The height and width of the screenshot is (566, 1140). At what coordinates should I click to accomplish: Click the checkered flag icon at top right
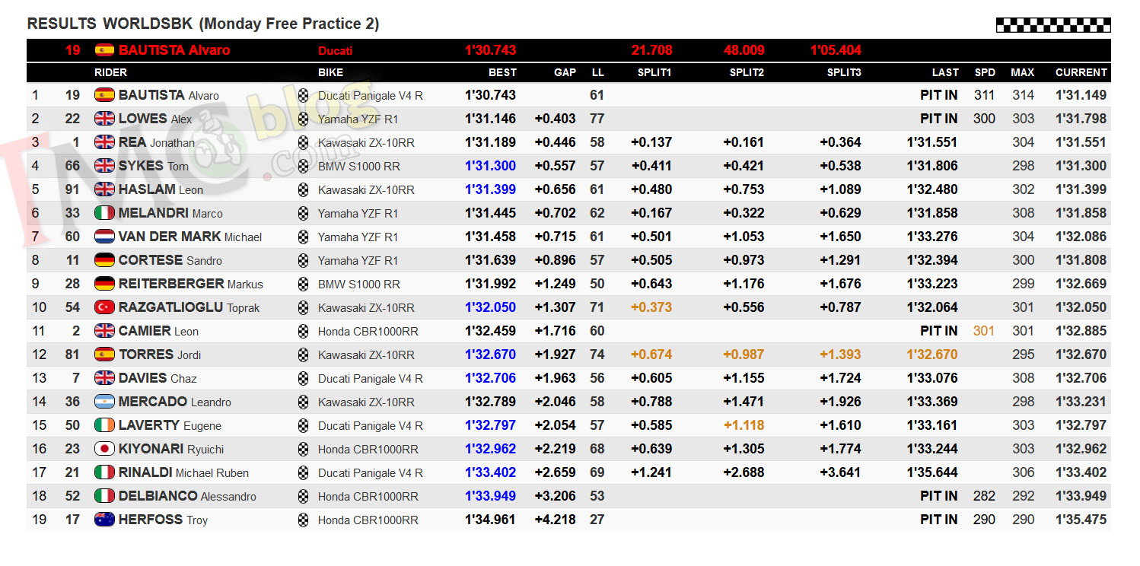pos(1053,25)
